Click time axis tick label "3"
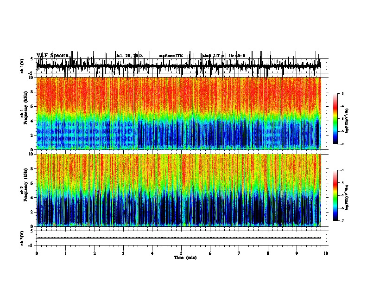367x284 pixels. click(123, 253)
